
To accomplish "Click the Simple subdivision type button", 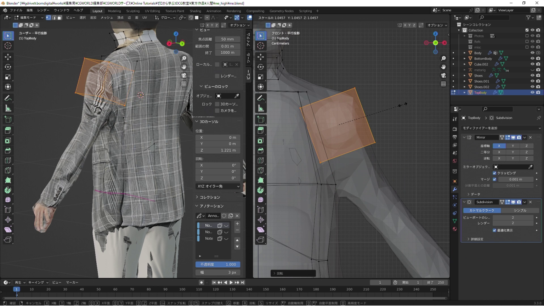I will 520,210.
